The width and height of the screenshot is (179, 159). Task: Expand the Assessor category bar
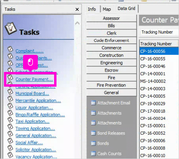111,18
